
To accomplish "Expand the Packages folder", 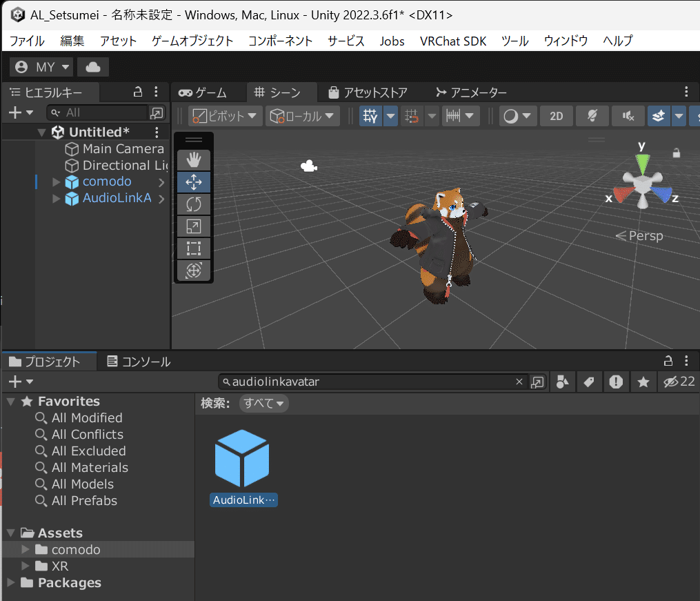I will 11,582.
